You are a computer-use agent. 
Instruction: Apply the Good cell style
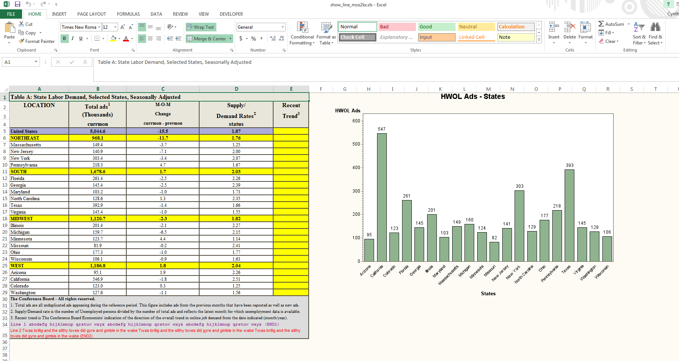pyautogui.click(x=436, y=27)
